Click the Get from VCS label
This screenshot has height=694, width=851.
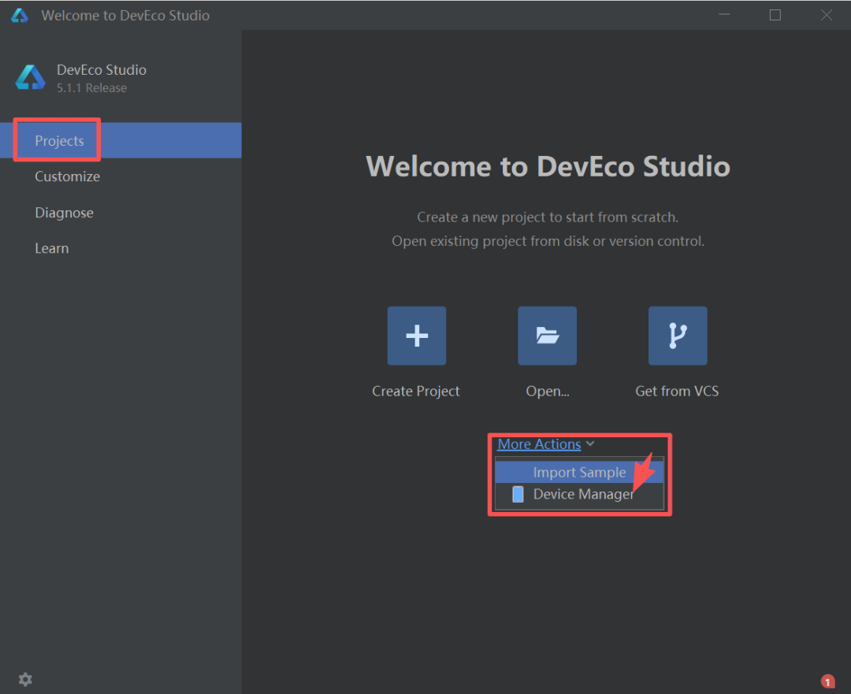tap(677, 392)
